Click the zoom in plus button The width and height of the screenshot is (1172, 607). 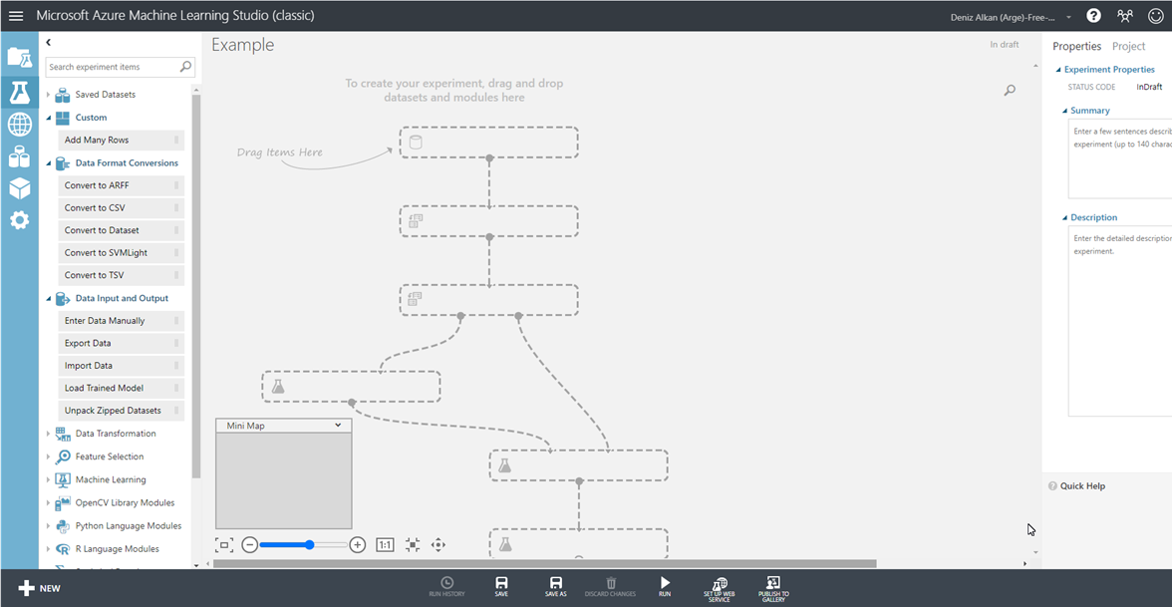click(358, 545)
